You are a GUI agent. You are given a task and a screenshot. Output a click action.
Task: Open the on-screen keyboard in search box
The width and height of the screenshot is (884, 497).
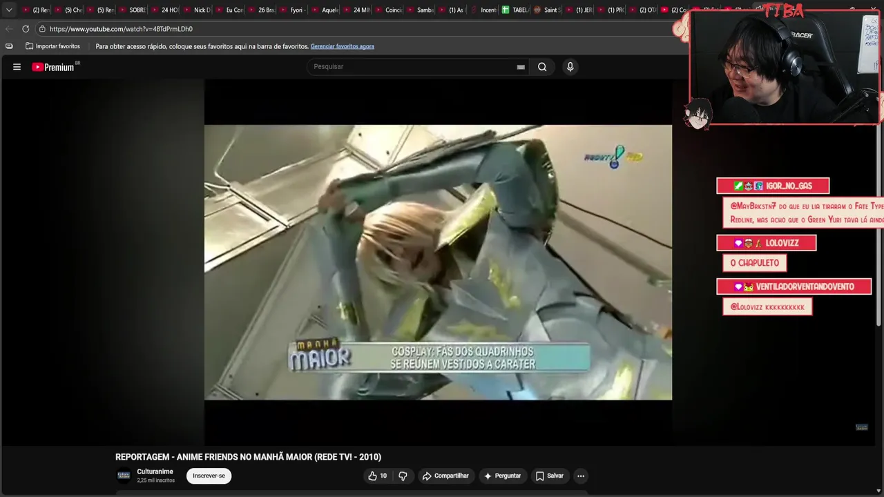click(x=521, y=67)
